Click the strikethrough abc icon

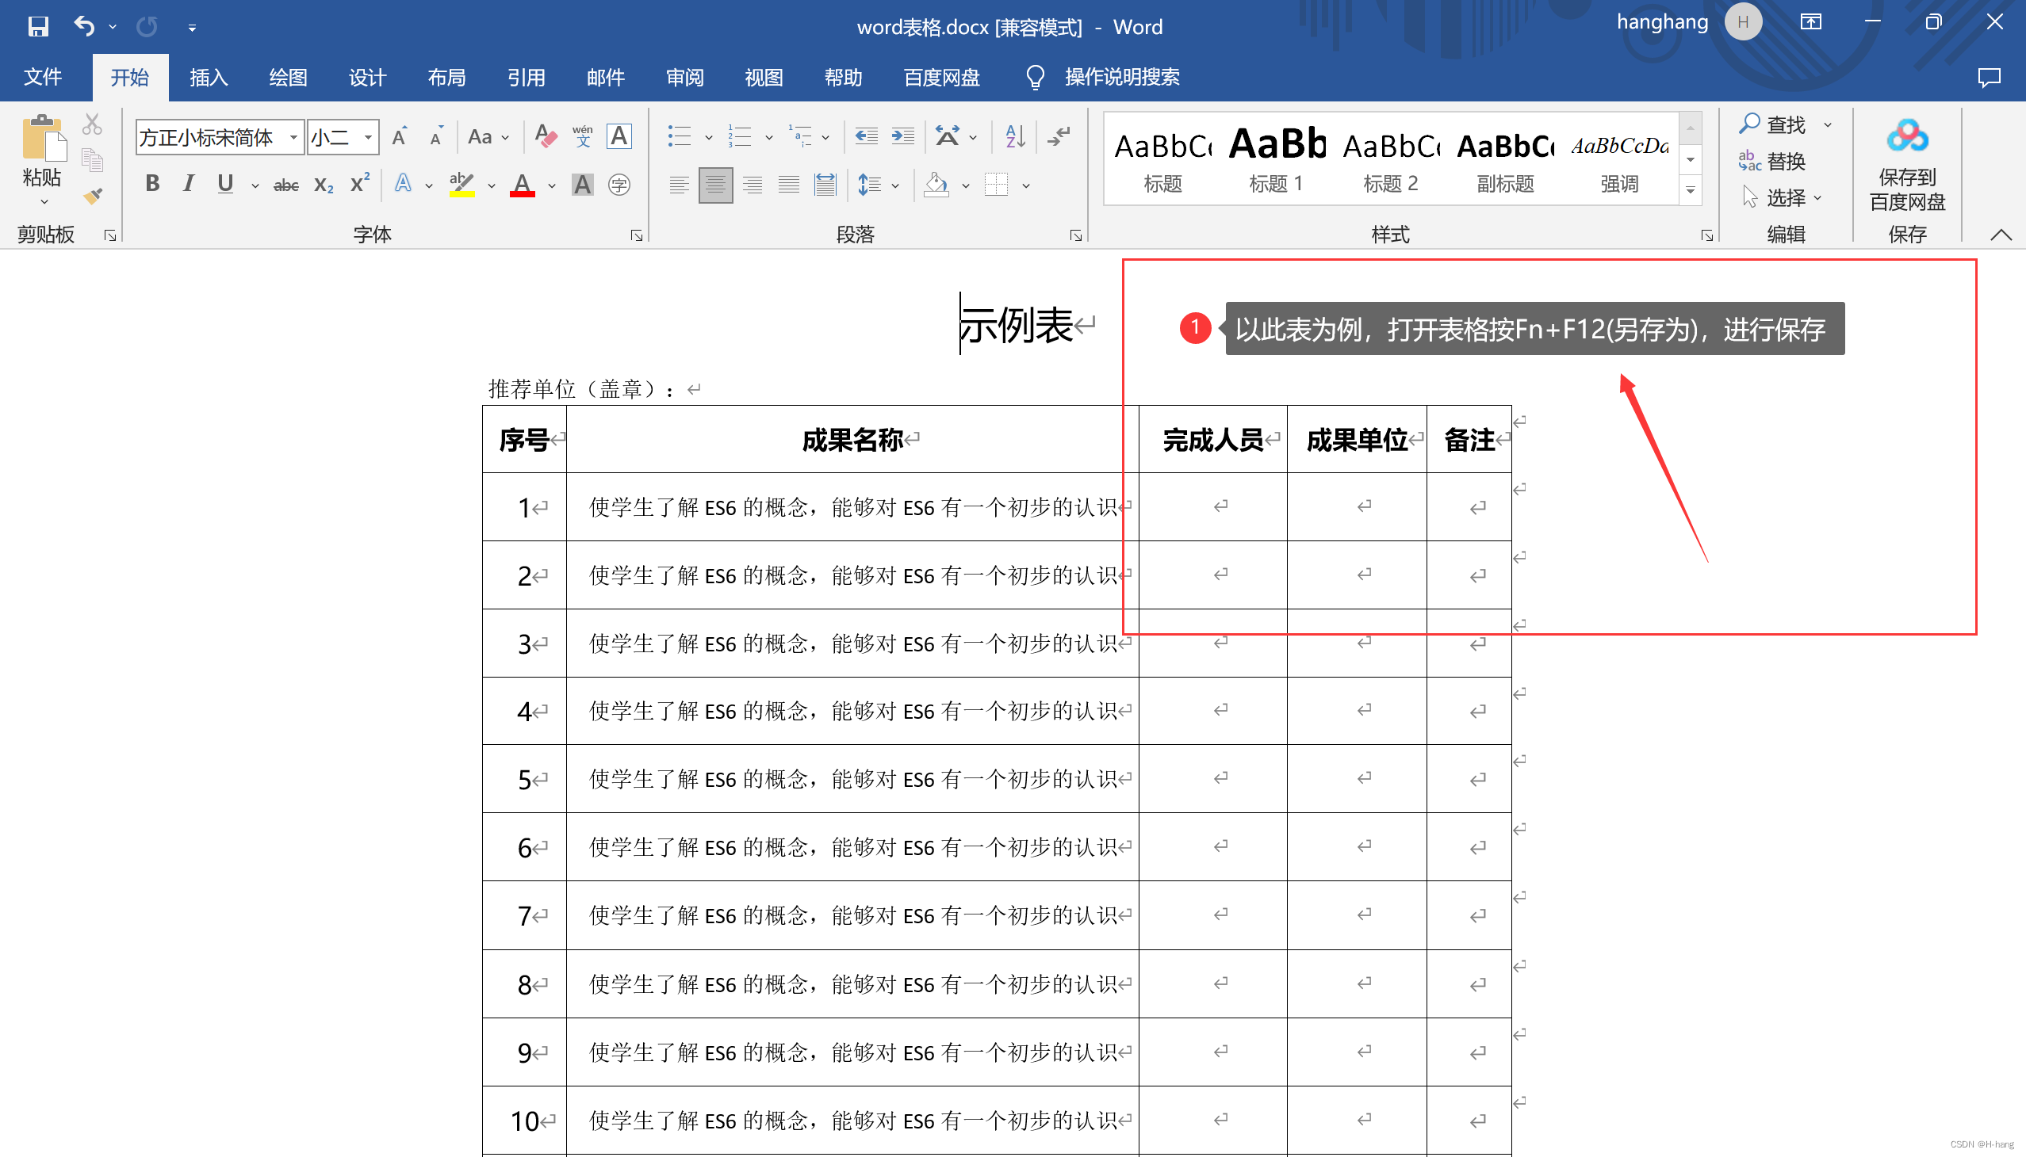click(285, 185)
